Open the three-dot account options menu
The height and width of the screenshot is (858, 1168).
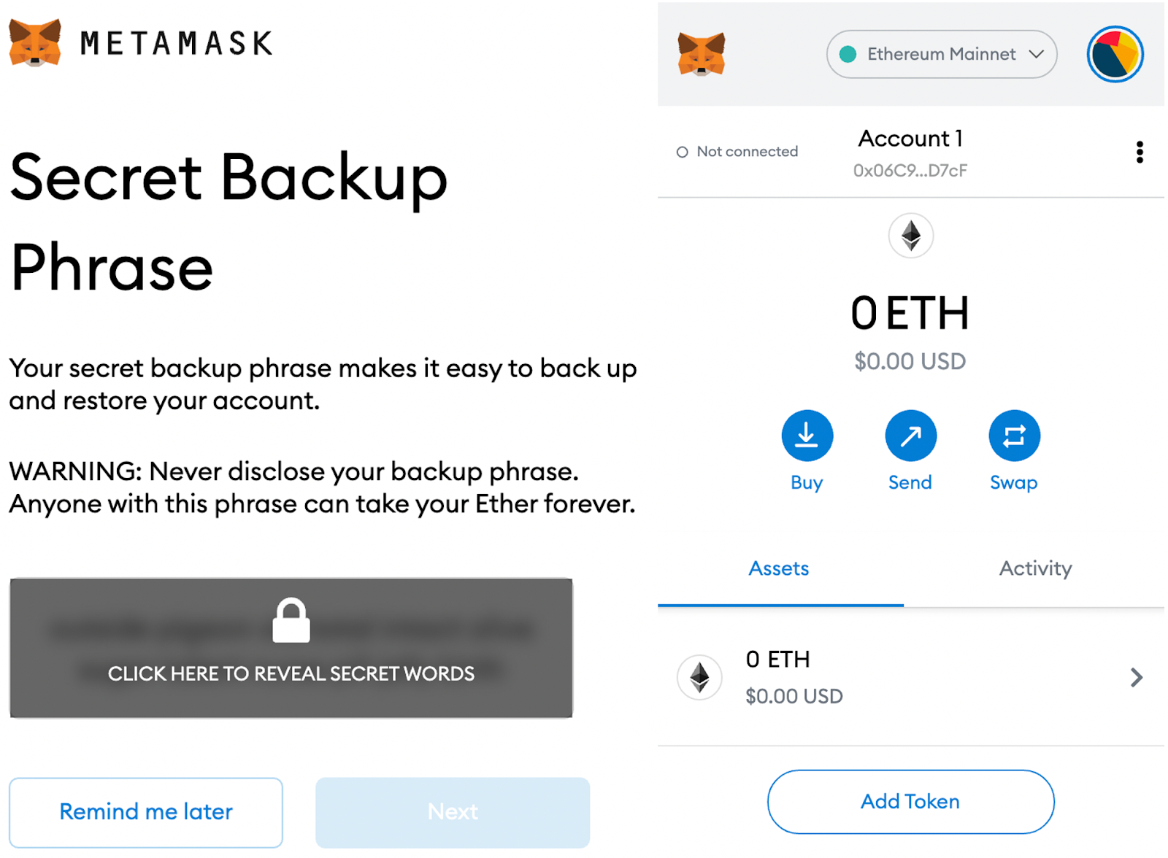point(1139,152)
